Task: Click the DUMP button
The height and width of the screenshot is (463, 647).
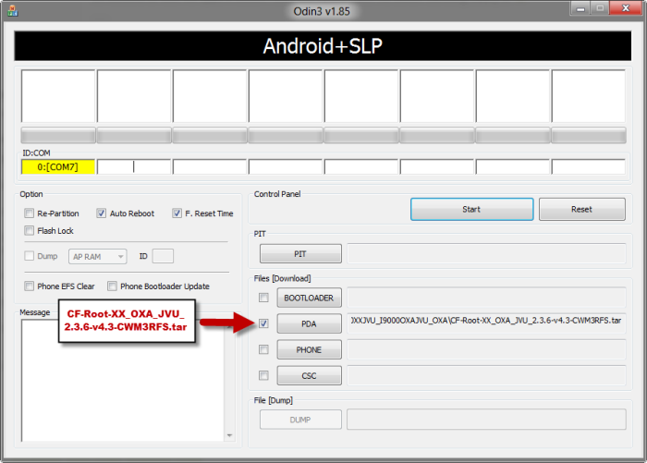Action: 300,420
